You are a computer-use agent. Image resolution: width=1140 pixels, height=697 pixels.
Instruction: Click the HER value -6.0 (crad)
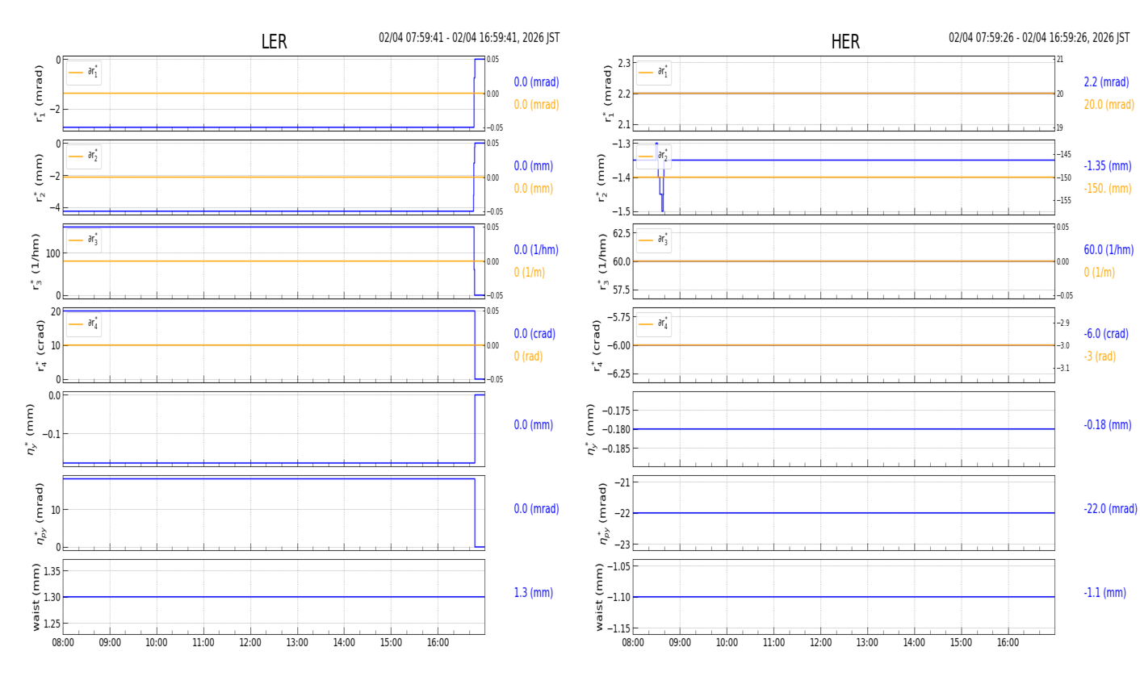pos(1106,334)
